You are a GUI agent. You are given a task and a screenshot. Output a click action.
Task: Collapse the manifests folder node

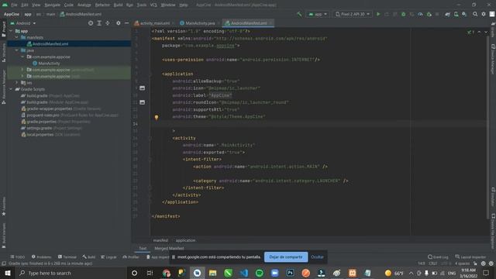pyautogui.click(x=17, y=37)
